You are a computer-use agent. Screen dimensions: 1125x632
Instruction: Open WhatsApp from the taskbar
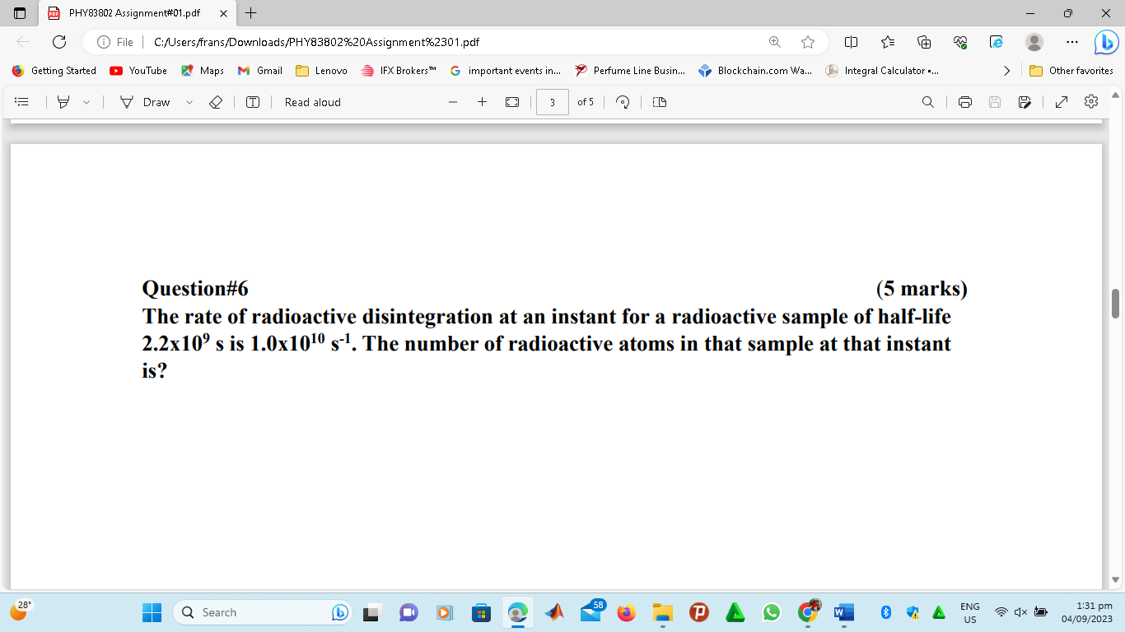(771, 612)
